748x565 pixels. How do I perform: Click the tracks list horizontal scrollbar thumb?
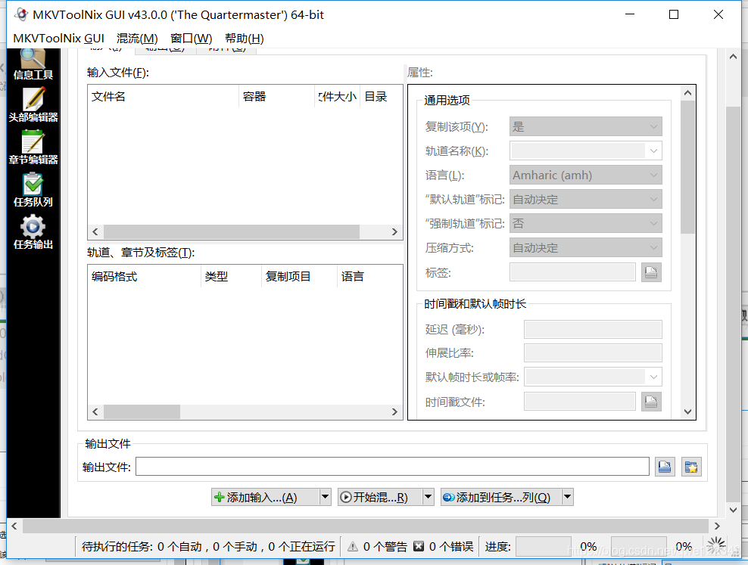click(x=142, y=411)
